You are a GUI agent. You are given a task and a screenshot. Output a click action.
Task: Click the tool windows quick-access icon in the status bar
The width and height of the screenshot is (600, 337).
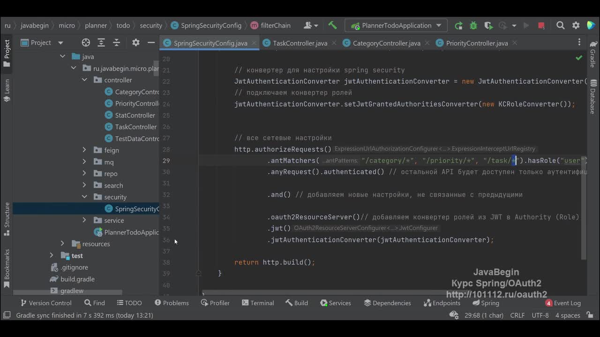click(7, 315)
